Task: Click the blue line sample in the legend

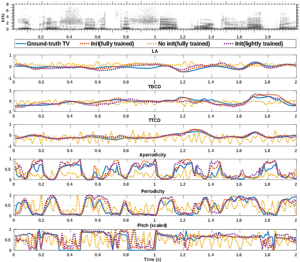Action: [21, 44]
